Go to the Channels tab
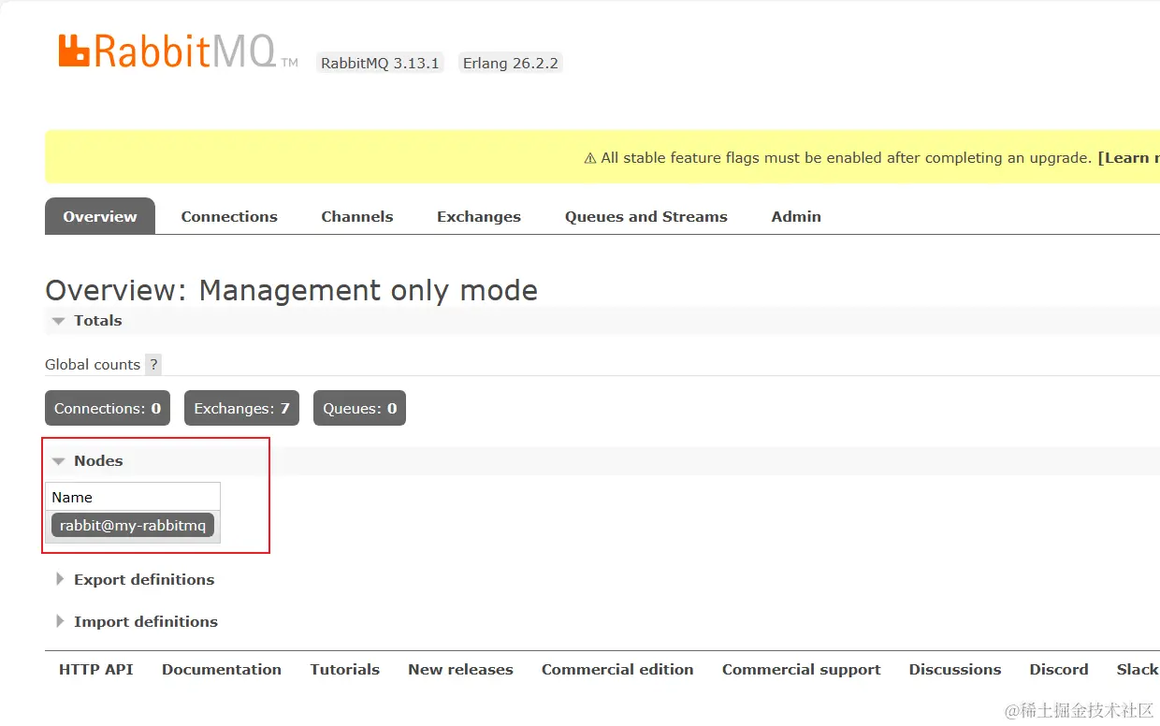This screenshot has height=726, width=1160. click(357, 216)
